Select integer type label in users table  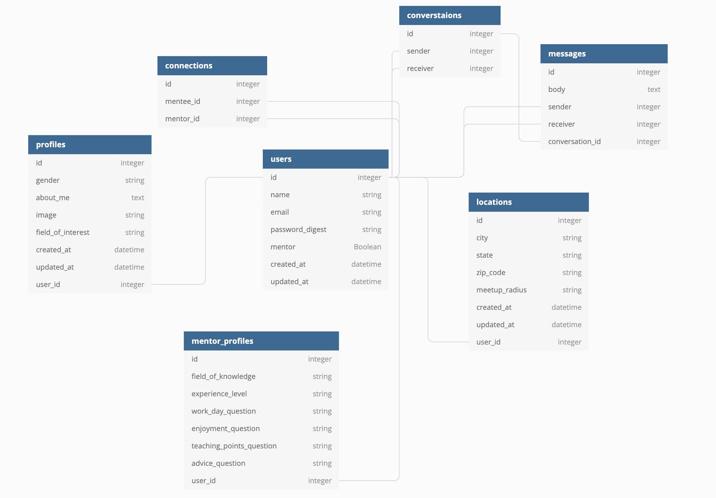click(370, 177)
